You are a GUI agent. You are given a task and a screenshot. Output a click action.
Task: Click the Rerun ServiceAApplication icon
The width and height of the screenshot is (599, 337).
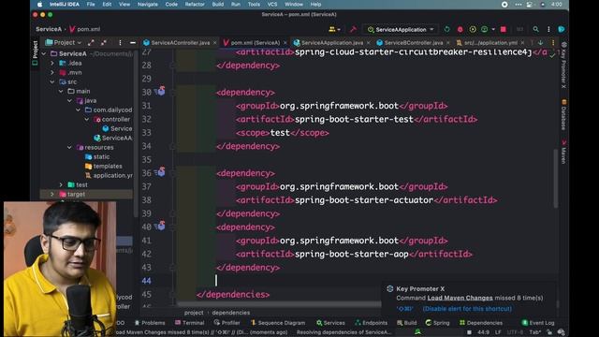(x=447, y=29)
